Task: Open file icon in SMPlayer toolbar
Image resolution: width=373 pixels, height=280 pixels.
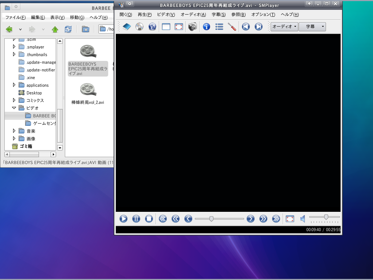Action: click(x=127, y=27)
